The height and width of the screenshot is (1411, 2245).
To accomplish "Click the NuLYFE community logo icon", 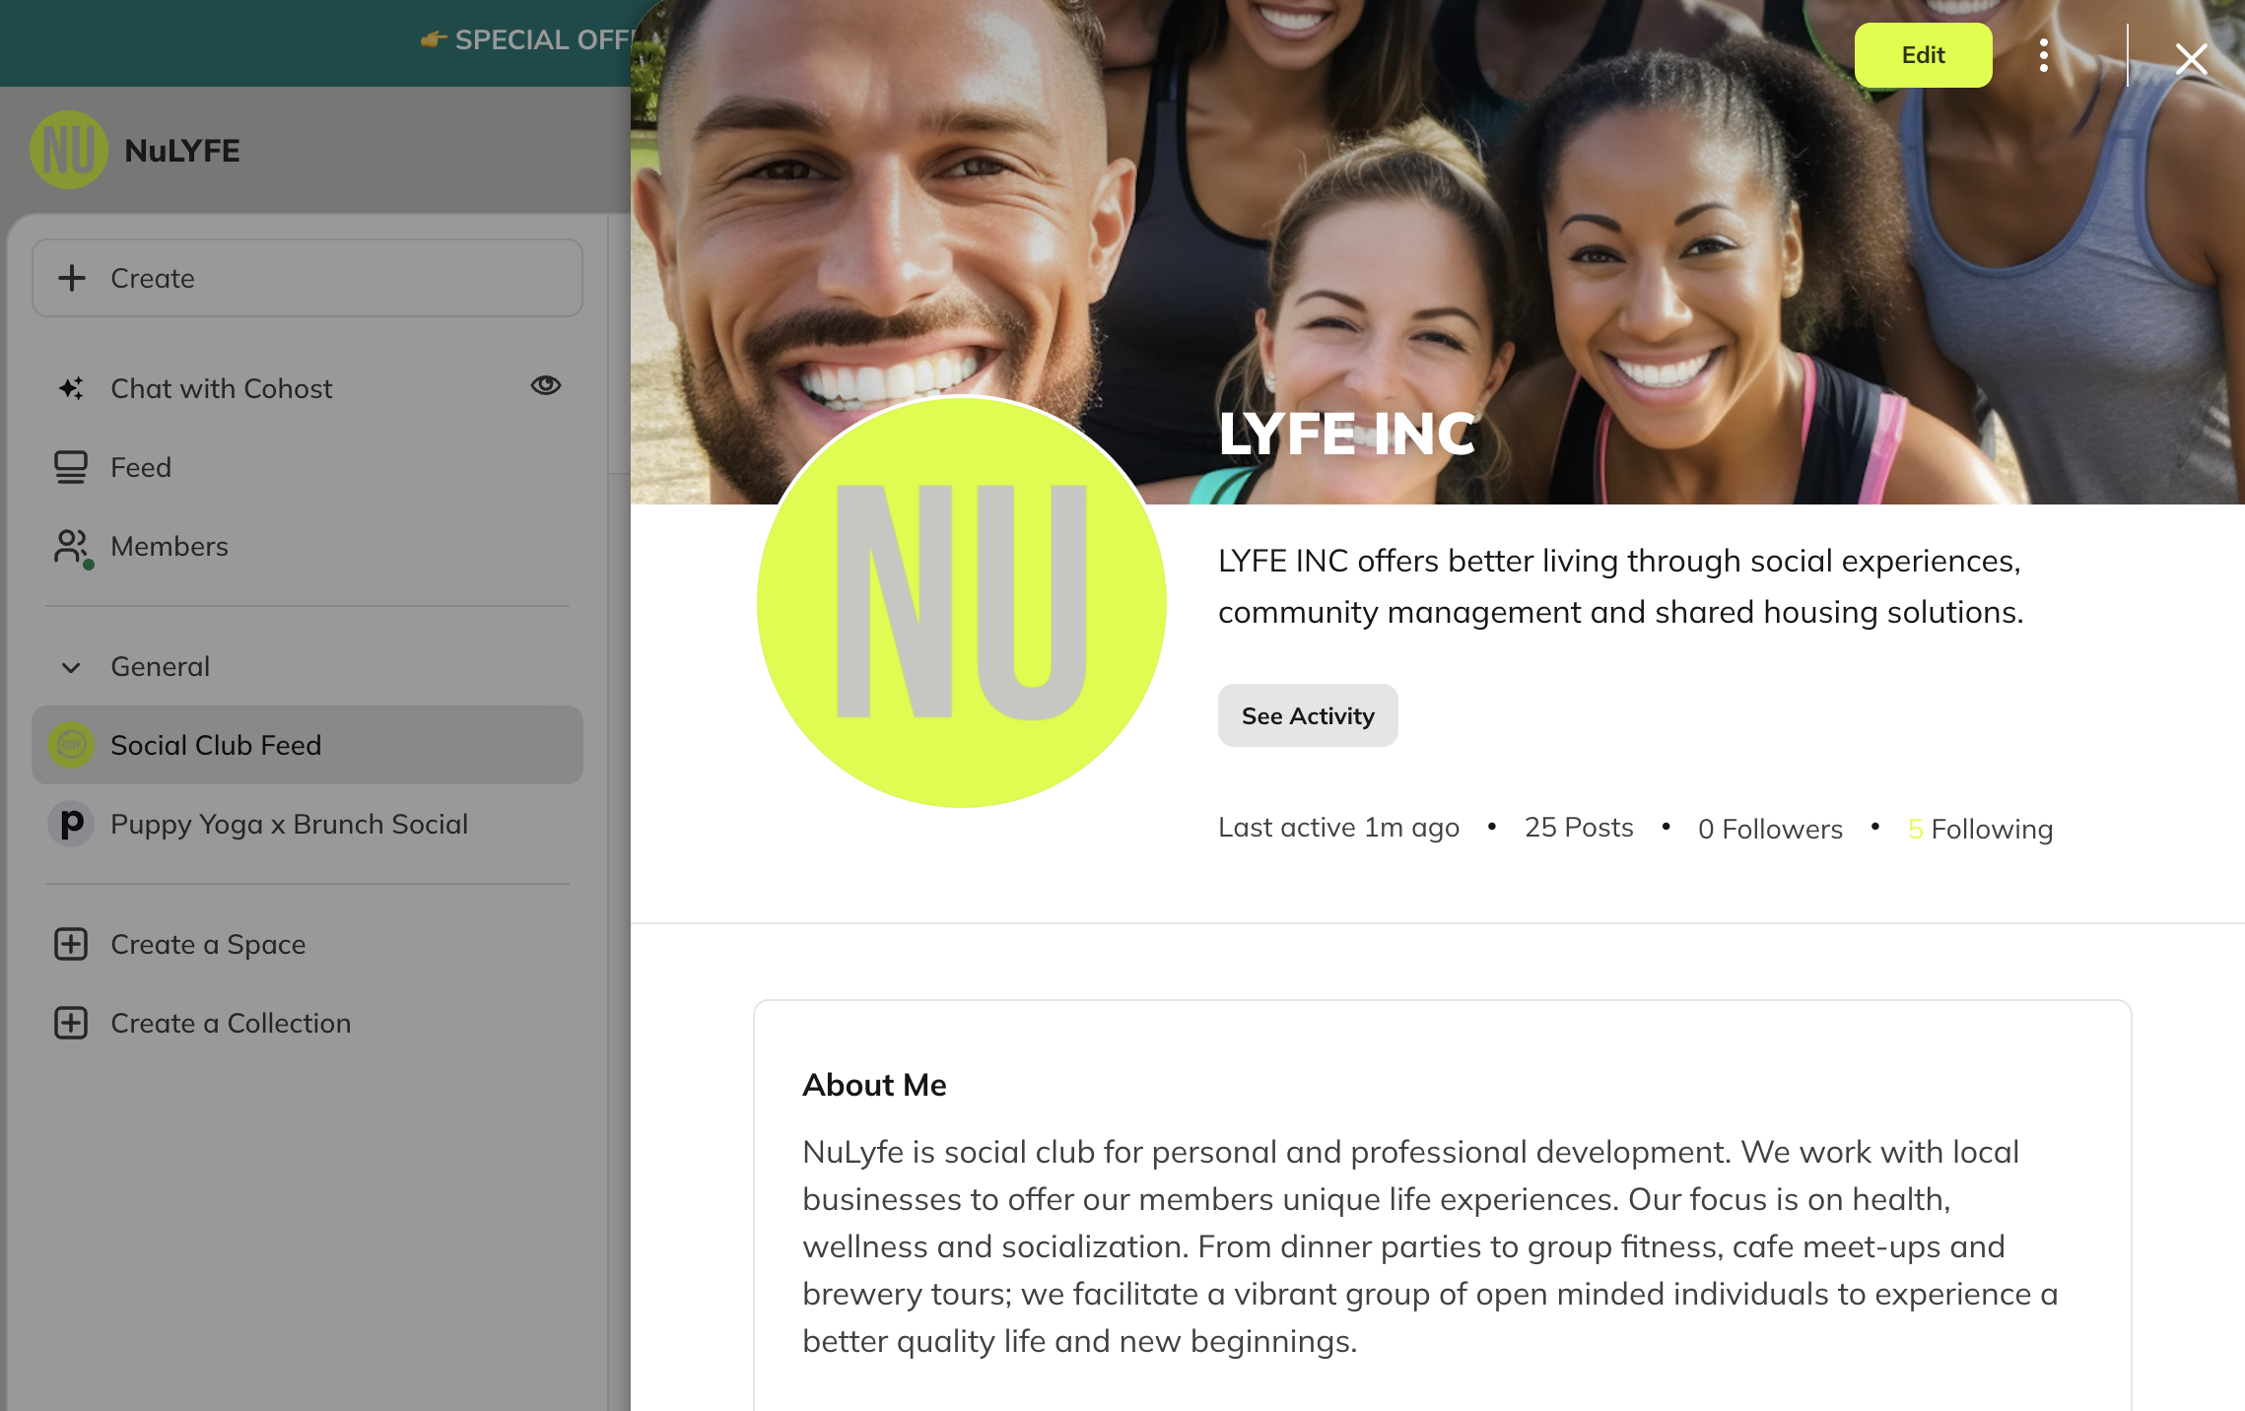I will point(69,150).
